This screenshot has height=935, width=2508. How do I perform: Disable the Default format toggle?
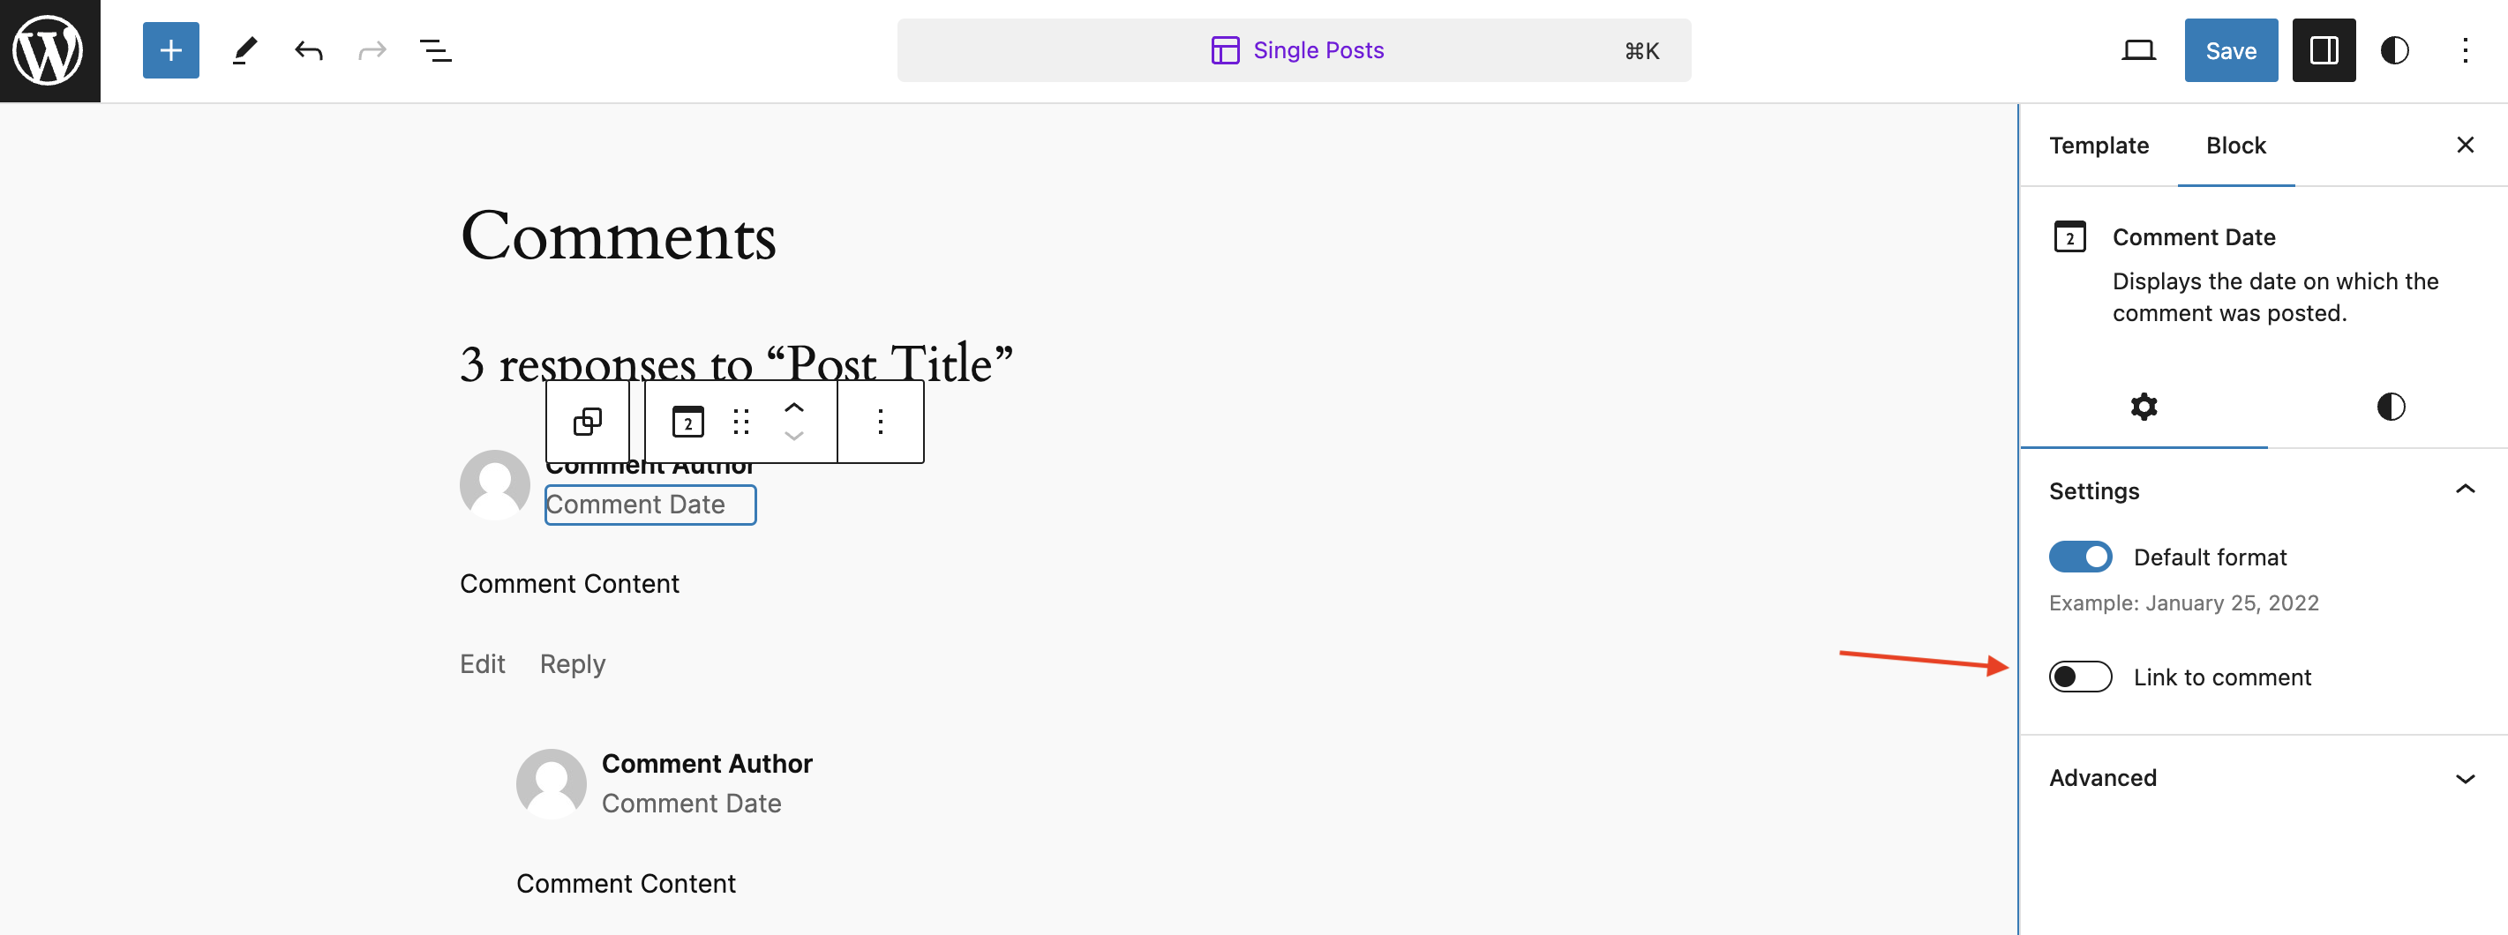coord(2080,557)
